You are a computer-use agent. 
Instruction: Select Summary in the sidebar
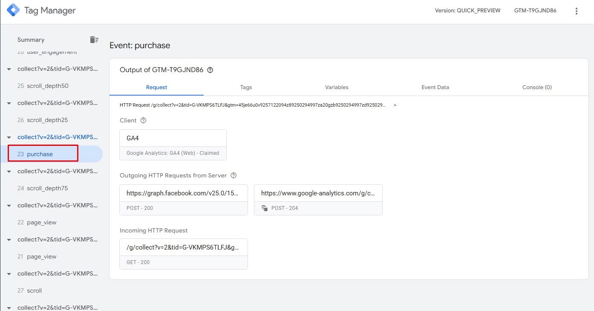coord(31,40)
